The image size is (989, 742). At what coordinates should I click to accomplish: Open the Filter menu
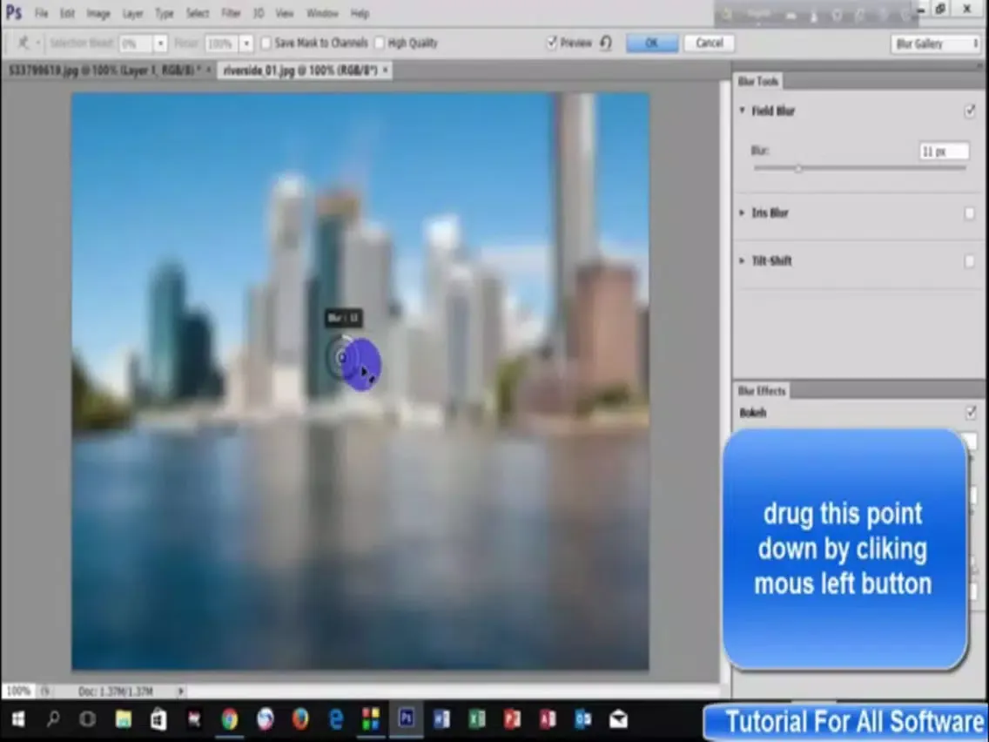[x=230, y=13]
